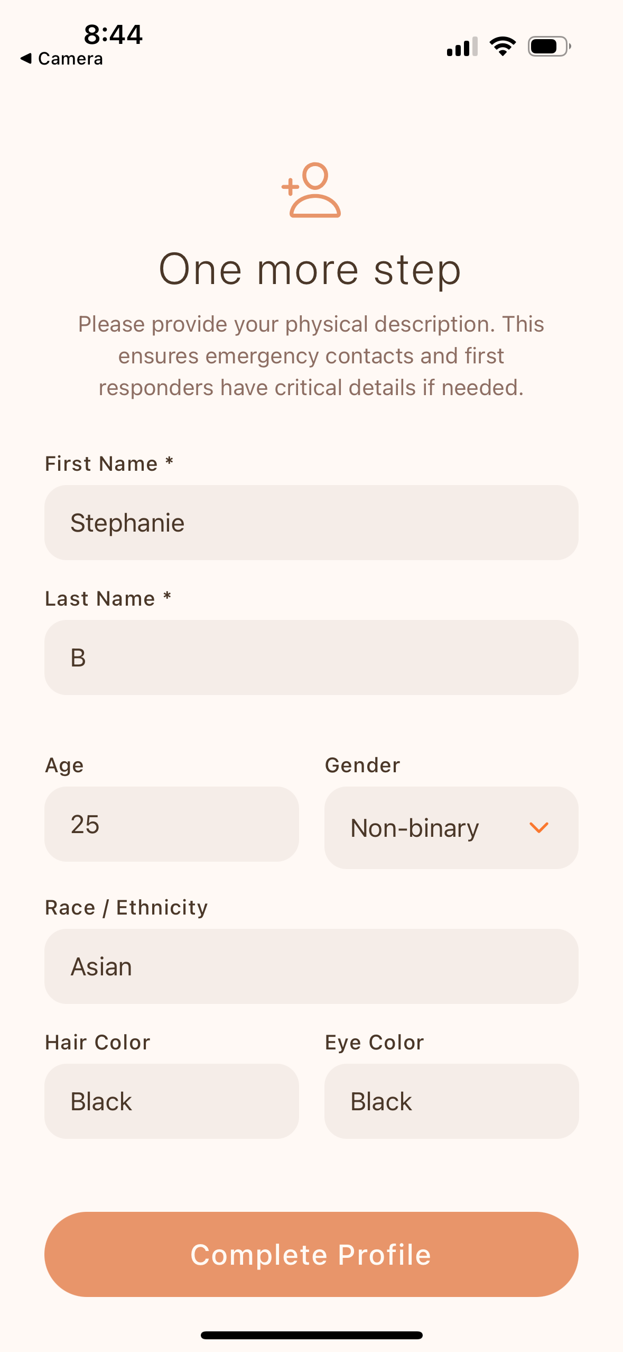Tap the 8:44 status bar clock
623x1352 pixels.
click(113, 34)
